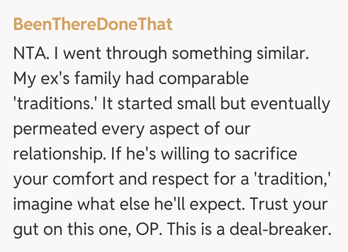Click the word 'comparable' in the comment

coord(204,79)
